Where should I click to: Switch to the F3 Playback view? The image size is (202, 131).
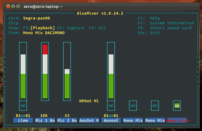39,28
